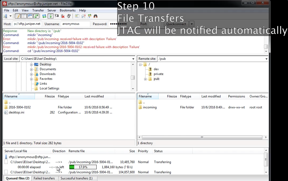Tick the checkbox for the 104,857,600 byte transfer
The height and width of the screenshot is (181, 288).
click(6, 172)
